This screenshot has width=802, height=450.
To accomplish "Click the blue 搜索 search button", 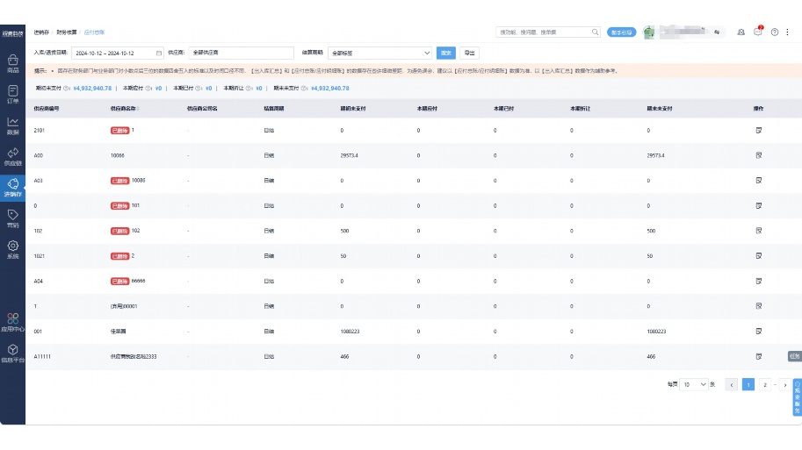I will click(x=446, y=53).
